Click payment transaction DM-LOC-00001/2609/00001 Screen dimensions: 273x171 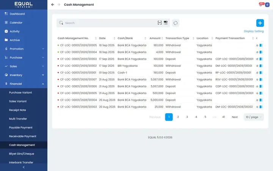click(234, 66)
